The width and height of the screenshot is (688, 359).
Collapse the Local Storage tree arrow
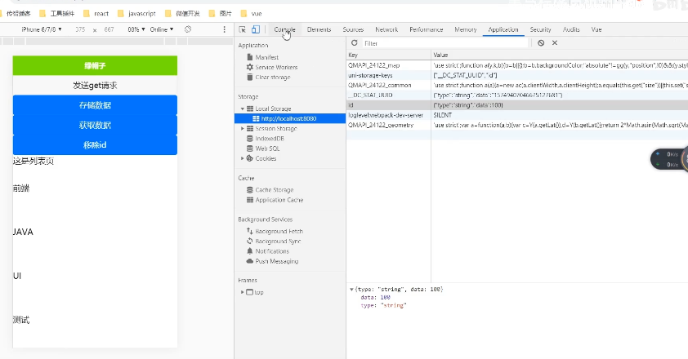[242, 109]
